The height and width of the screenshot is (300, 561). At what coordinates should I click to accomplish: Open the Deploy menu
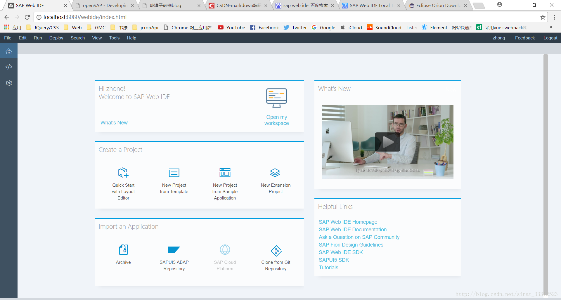56,38
